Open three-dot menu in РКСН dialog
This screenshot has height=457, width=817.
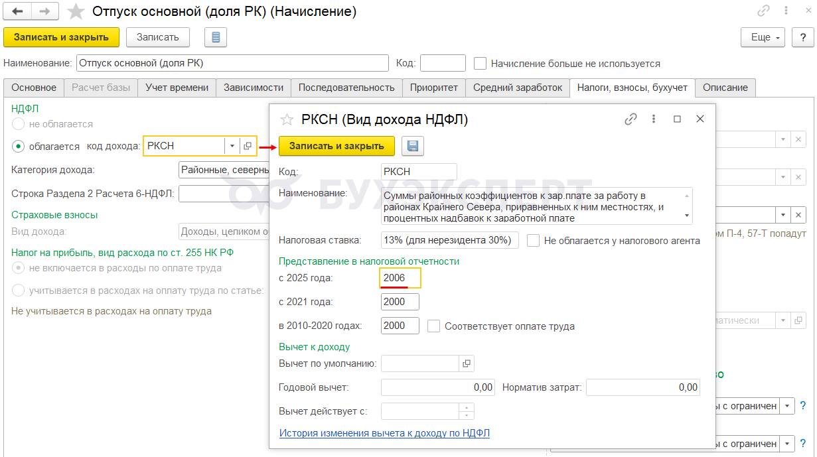(654, 119)
